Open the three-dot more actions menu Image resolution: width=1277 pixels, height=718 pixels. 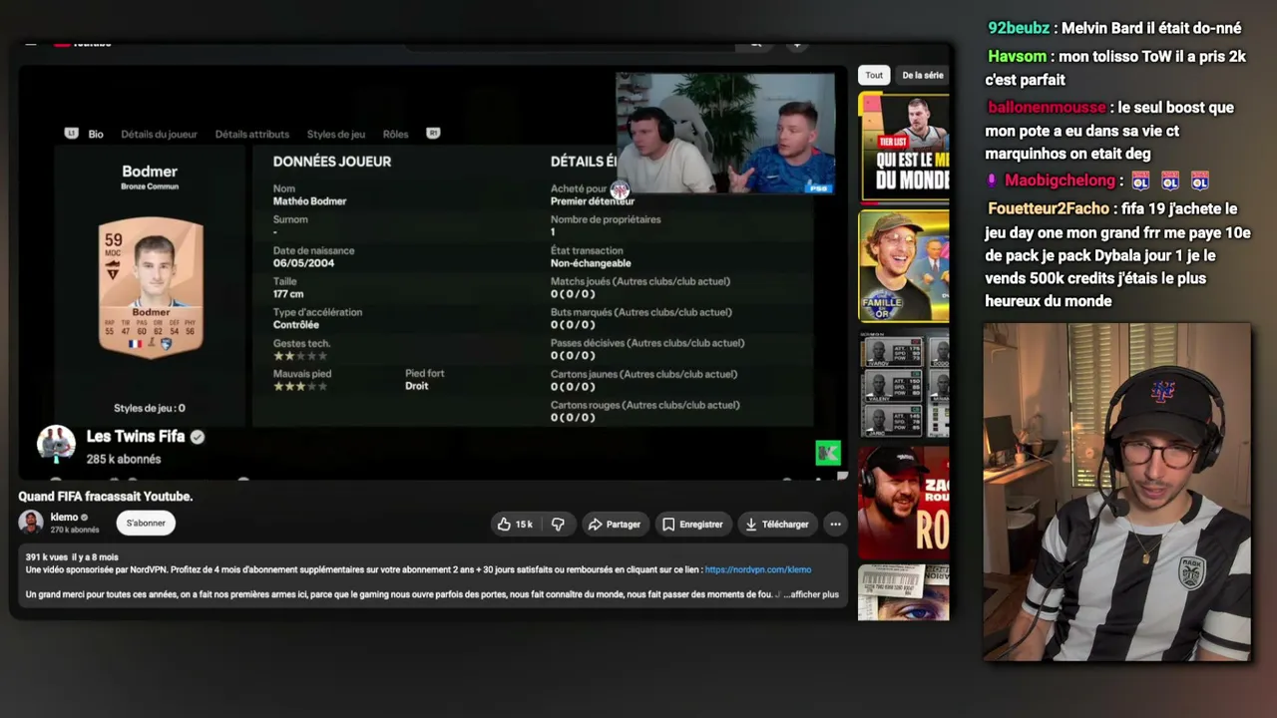point(835,525)
